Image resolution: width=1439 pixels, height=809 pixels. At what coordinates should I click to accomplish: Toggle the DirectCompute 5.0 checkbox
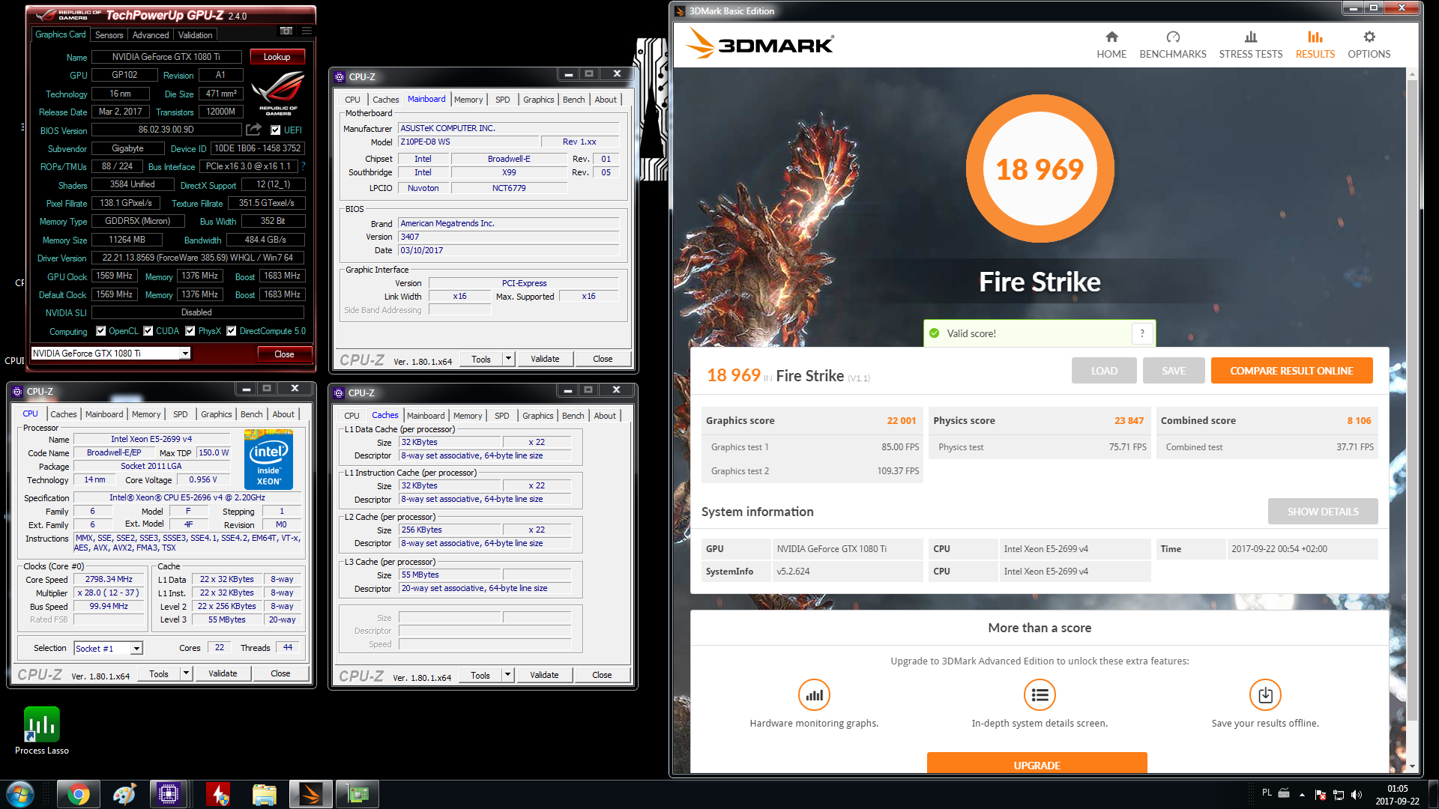point(232,331)
